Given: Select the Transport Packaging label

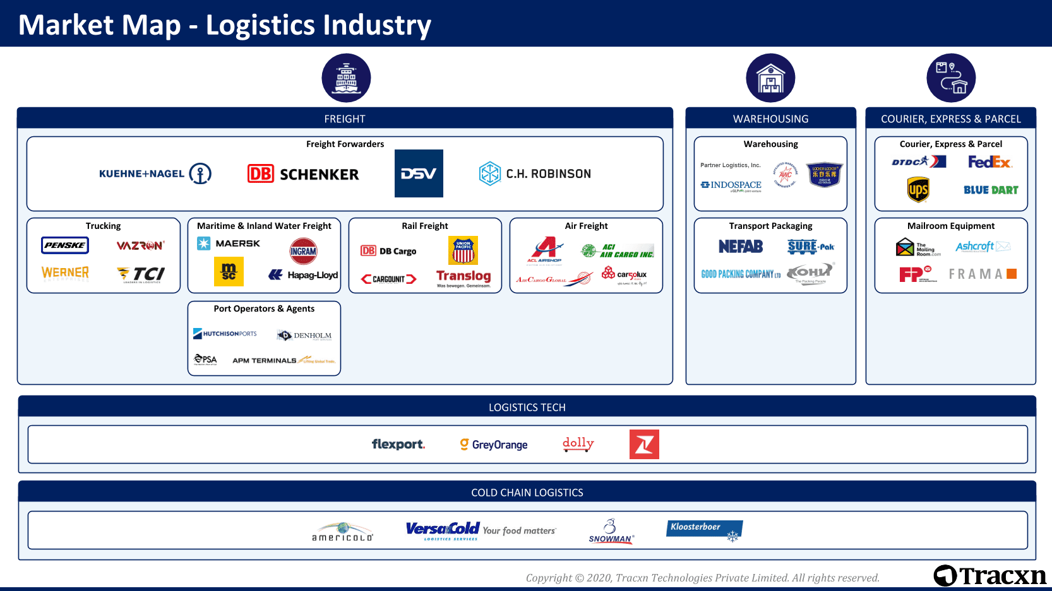Looking at the screenshot, I should 770,226.
